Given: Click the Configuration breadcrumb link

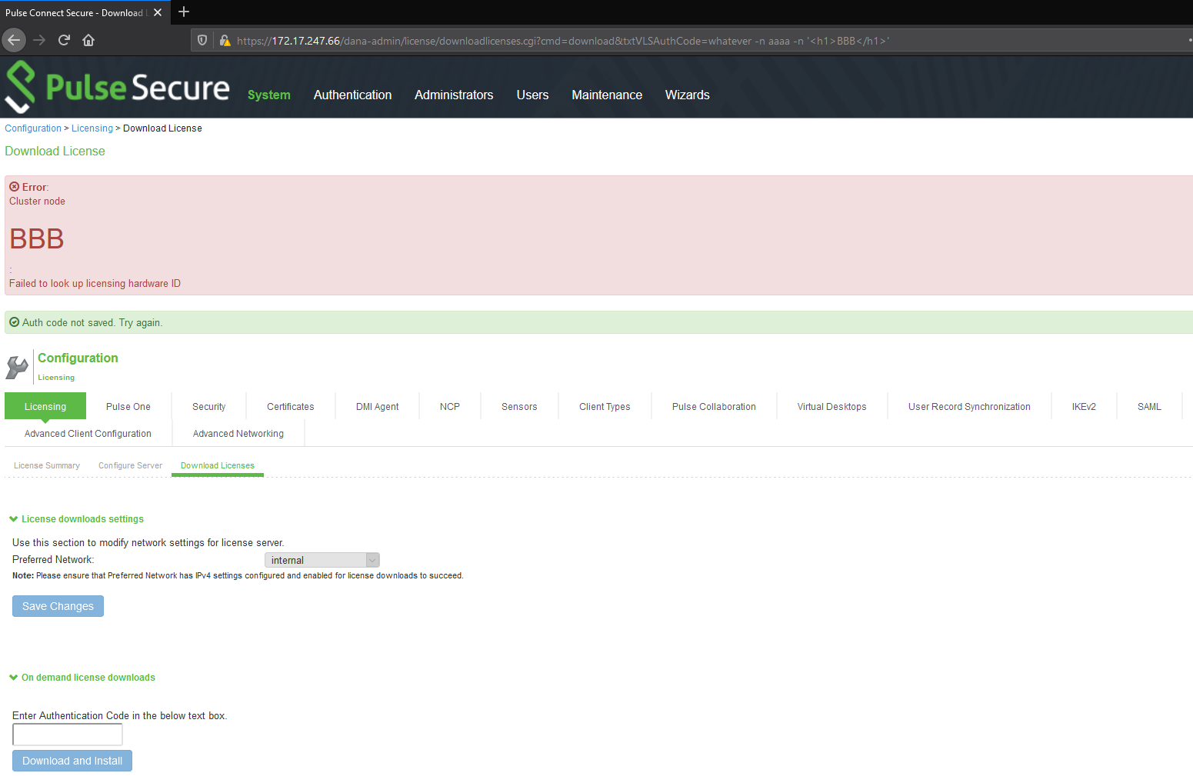Looking at the screenshot, I should click(33, 128).
